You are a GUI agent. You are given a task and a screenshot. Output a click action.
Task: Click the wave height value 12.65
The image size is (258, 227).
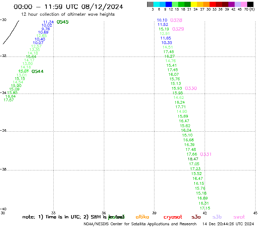[x=41, y=36]
